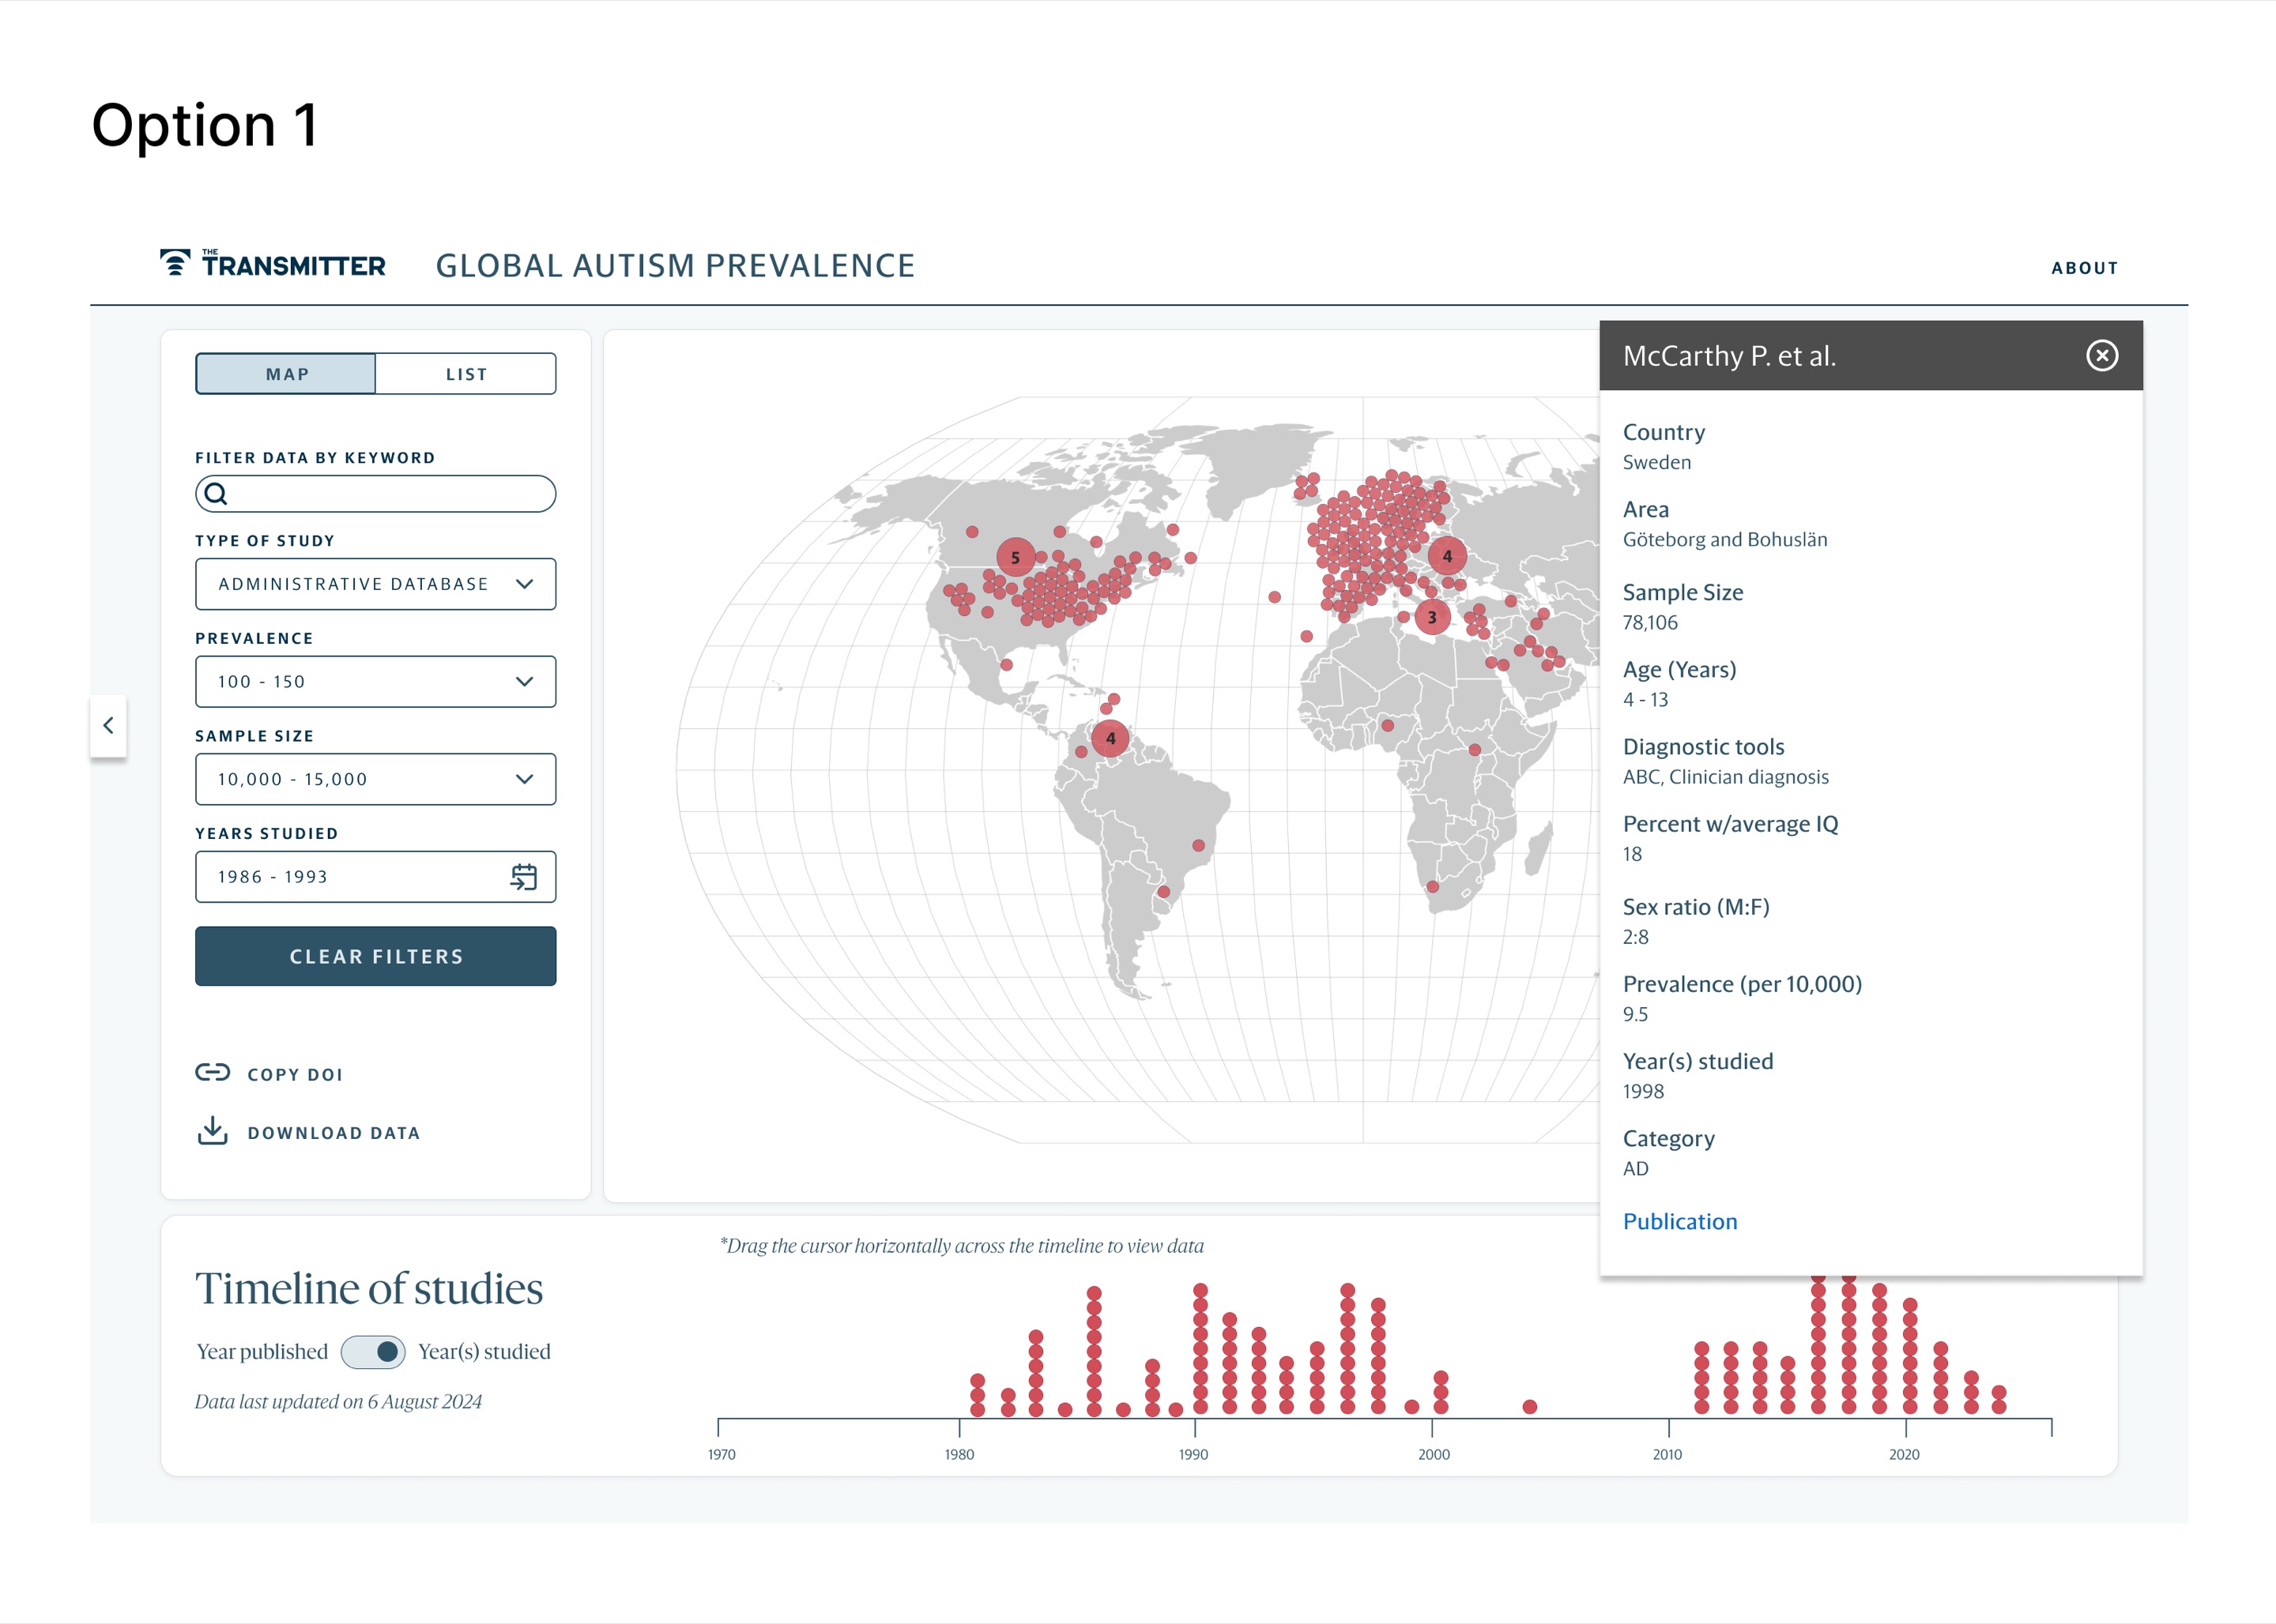Switch to the Map tab

pos(286,373)
